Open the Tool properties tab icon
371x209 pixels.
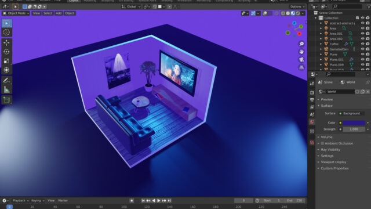click(x=312, y=84)
